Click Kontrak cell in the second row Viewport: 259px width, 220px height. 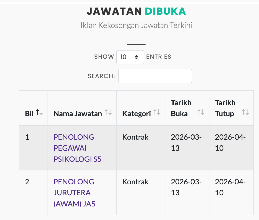(135, 182)
